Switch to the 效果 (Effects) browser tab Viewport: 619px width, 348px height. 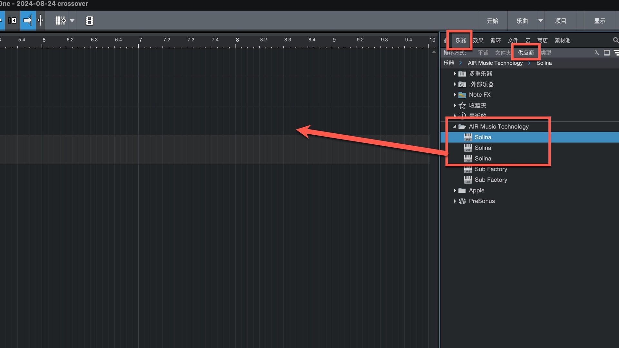pyautogui.click(x=478, y=41)
